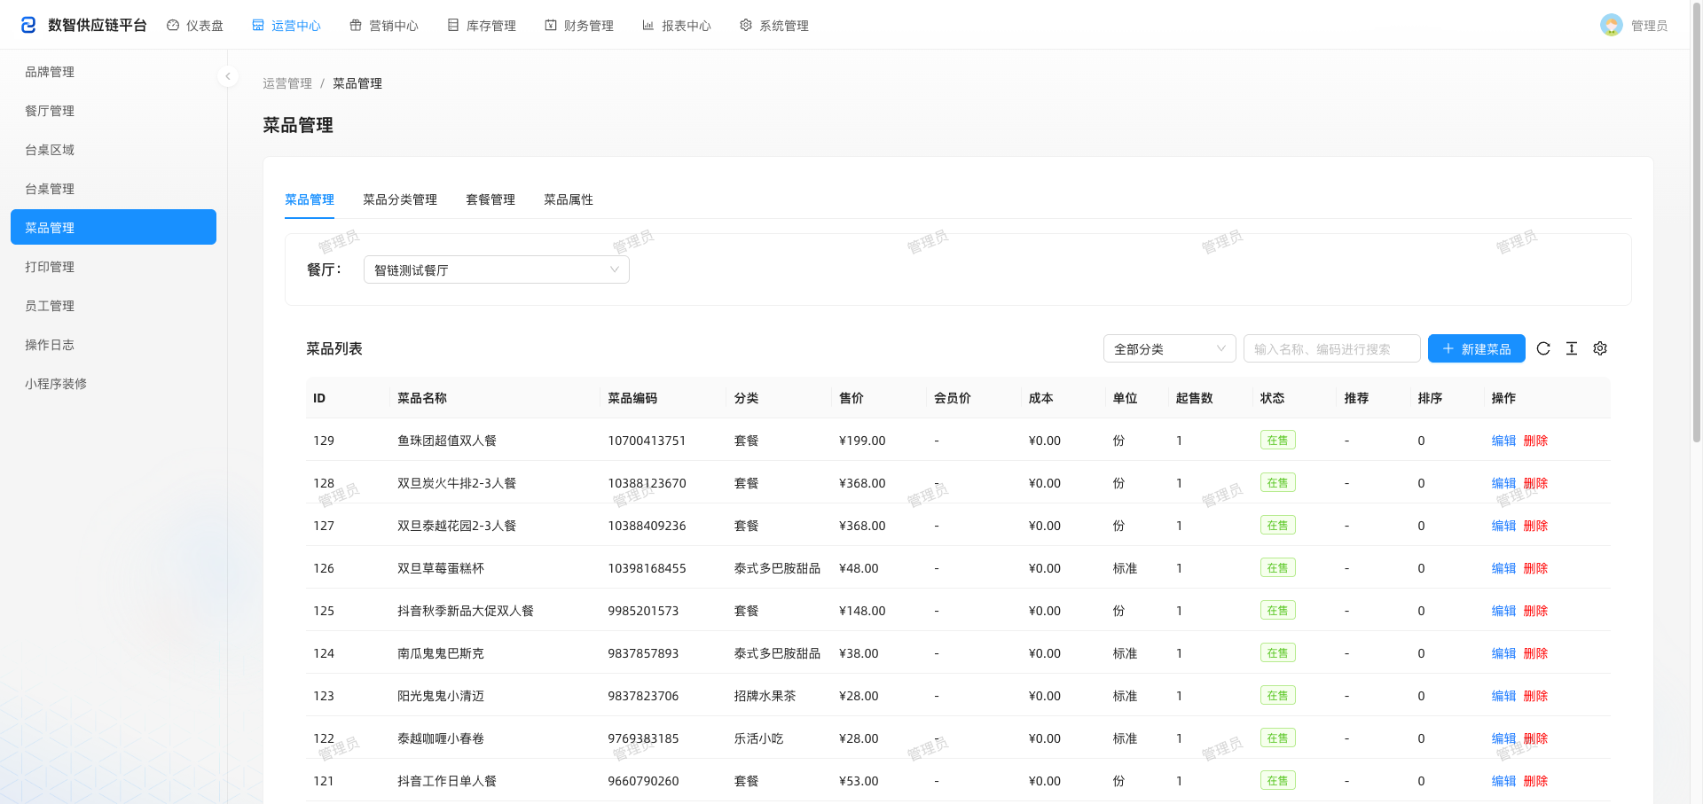Open 打印管理 in the sidebar
This screenshot has height=804, width=1703.
coord(114,267)
